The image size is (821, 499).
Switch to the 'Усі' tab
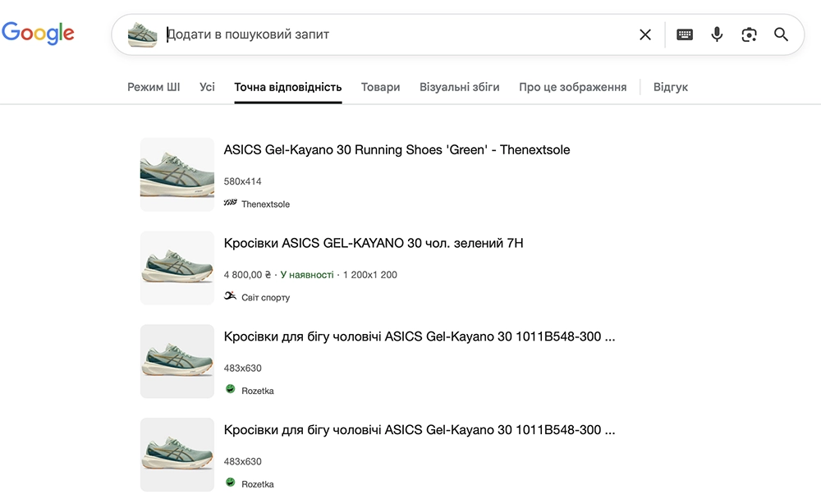click(x=207, y=87)
